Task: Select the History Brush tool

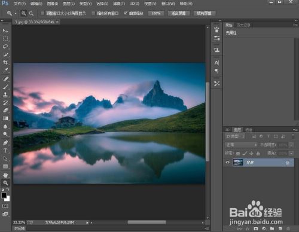Action: pos(5,103)
